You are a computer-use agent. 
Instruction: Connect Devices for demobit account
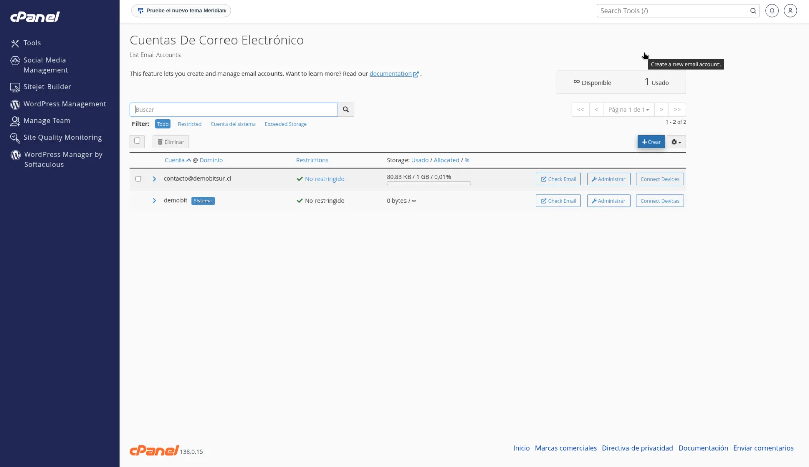pyautogui.click(x=660, y=201)
